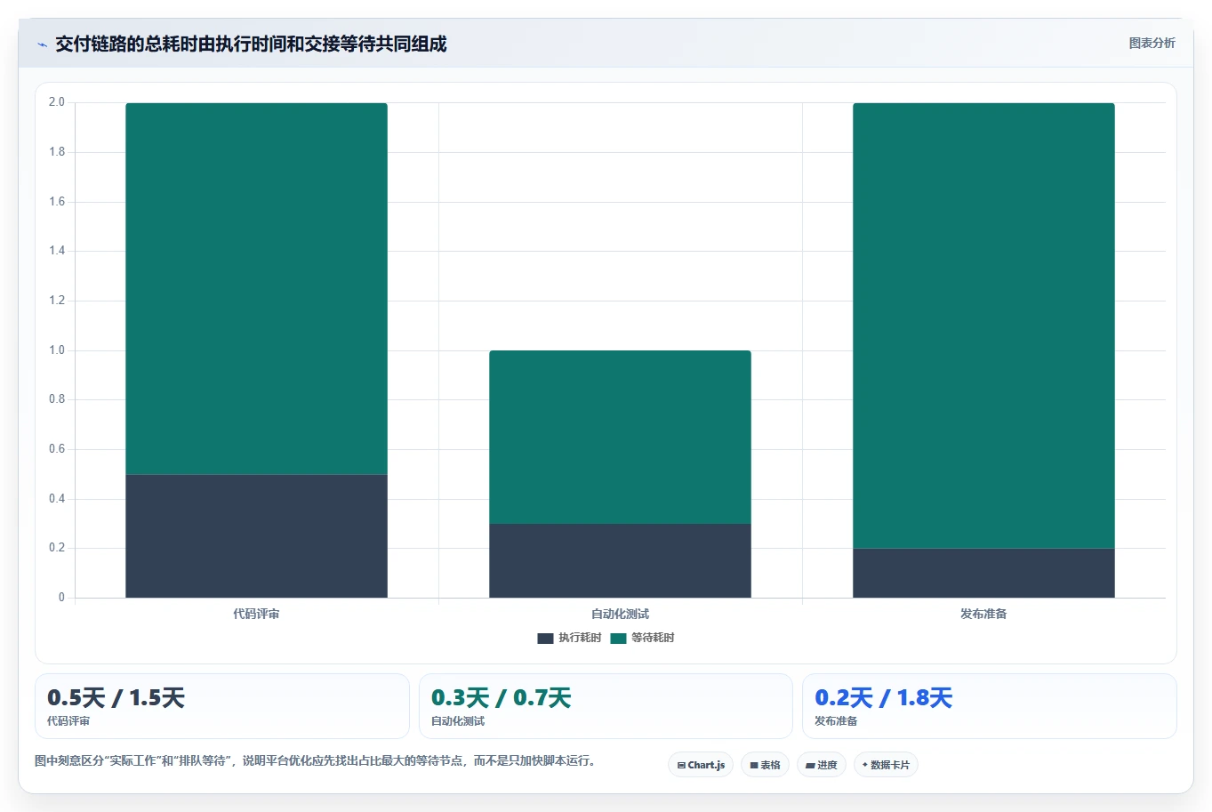
Task: Click the 进度 tag chip
Action: coord(822,765)
